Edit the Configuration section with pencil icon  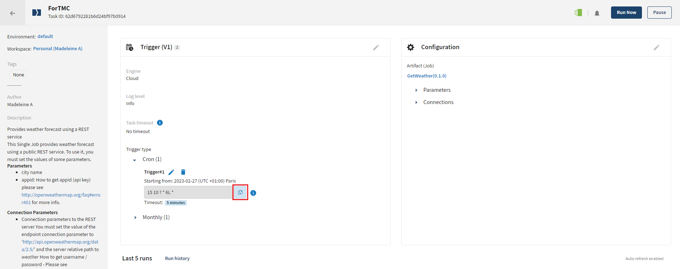656,47
